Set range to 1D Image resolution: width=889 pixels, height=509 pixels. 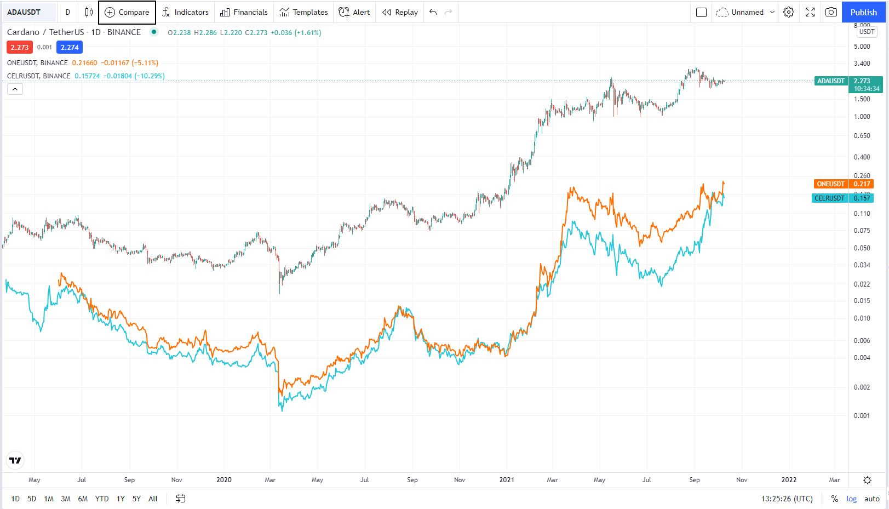pyautogui.click(x=15, y=499)
